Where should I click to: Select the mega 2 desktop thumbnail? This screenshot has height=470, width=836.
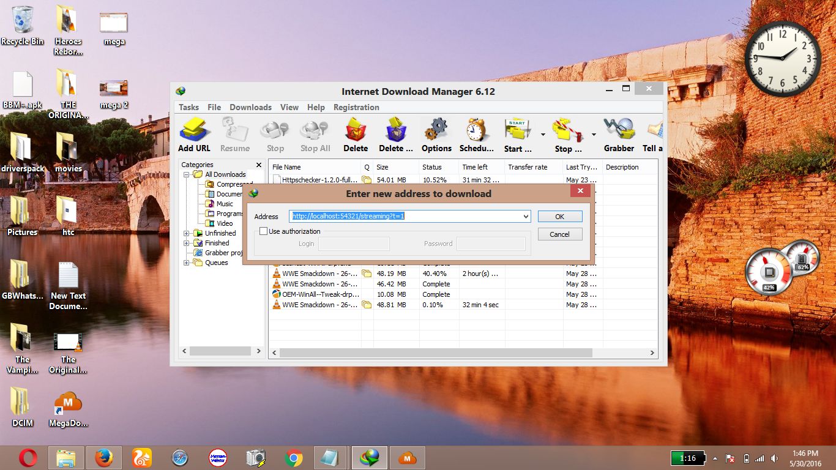[x=114, y=93]
